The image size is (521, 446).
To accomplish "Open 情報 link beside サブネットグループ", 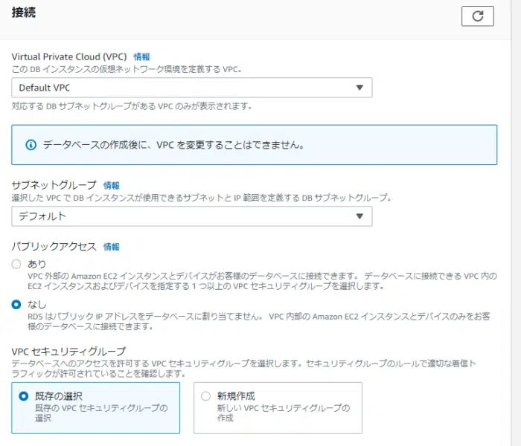I will pyautogui.click(x=112, y=185).
